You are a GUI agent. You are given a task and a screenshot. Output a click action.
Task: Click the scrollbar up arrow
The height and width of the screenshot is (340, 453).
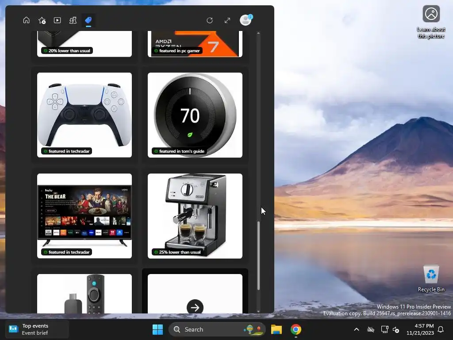coord(258,34)
